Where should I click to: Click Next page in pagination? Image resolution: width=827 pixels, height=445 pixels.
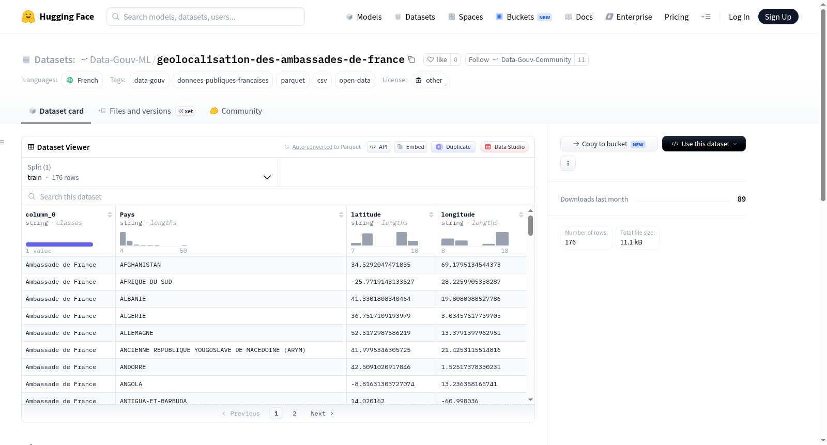click(322, 413)
